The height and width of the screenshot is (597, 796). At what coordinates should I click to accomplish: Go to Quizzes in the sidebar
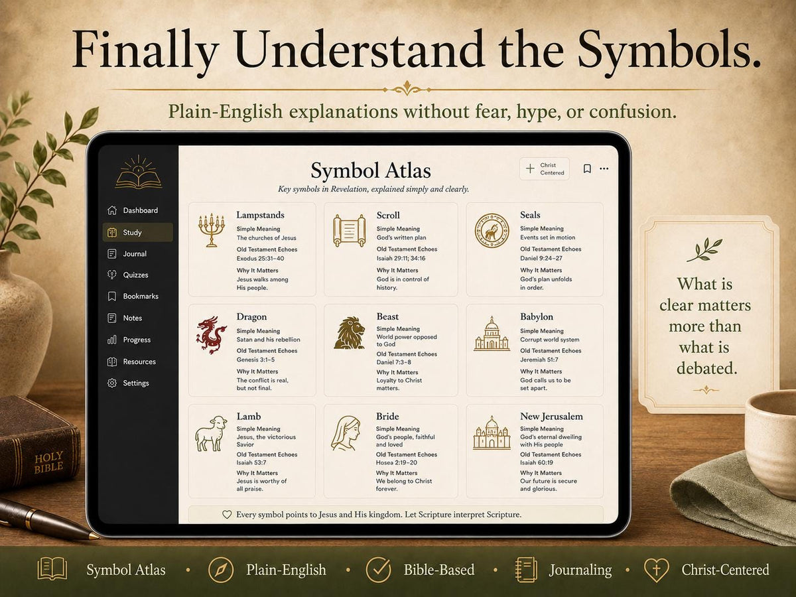click(x=138, y=275)
